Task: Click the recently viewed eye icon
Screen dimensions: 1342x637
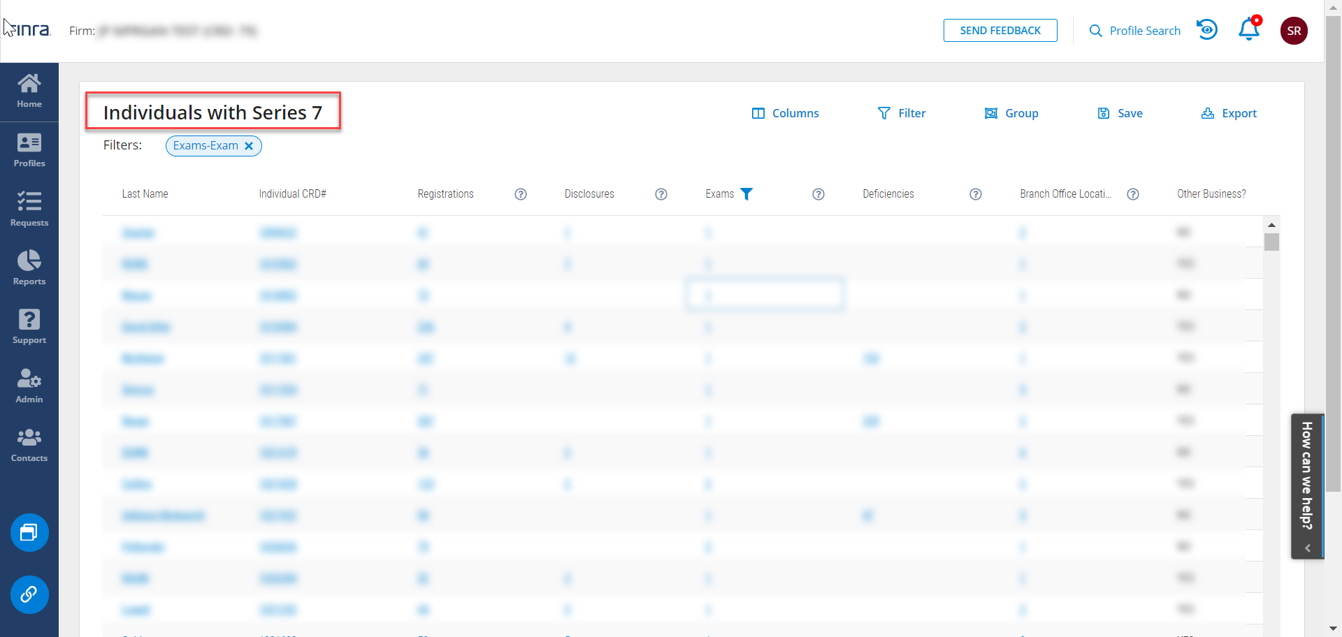Action: [1207, 30]
